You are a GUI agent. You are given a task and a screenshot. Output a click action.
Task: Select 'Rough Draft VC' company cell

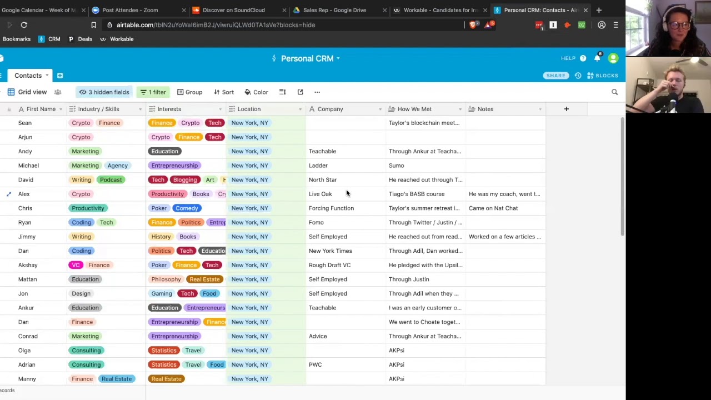pyautogui.click(x=346, y=265)
